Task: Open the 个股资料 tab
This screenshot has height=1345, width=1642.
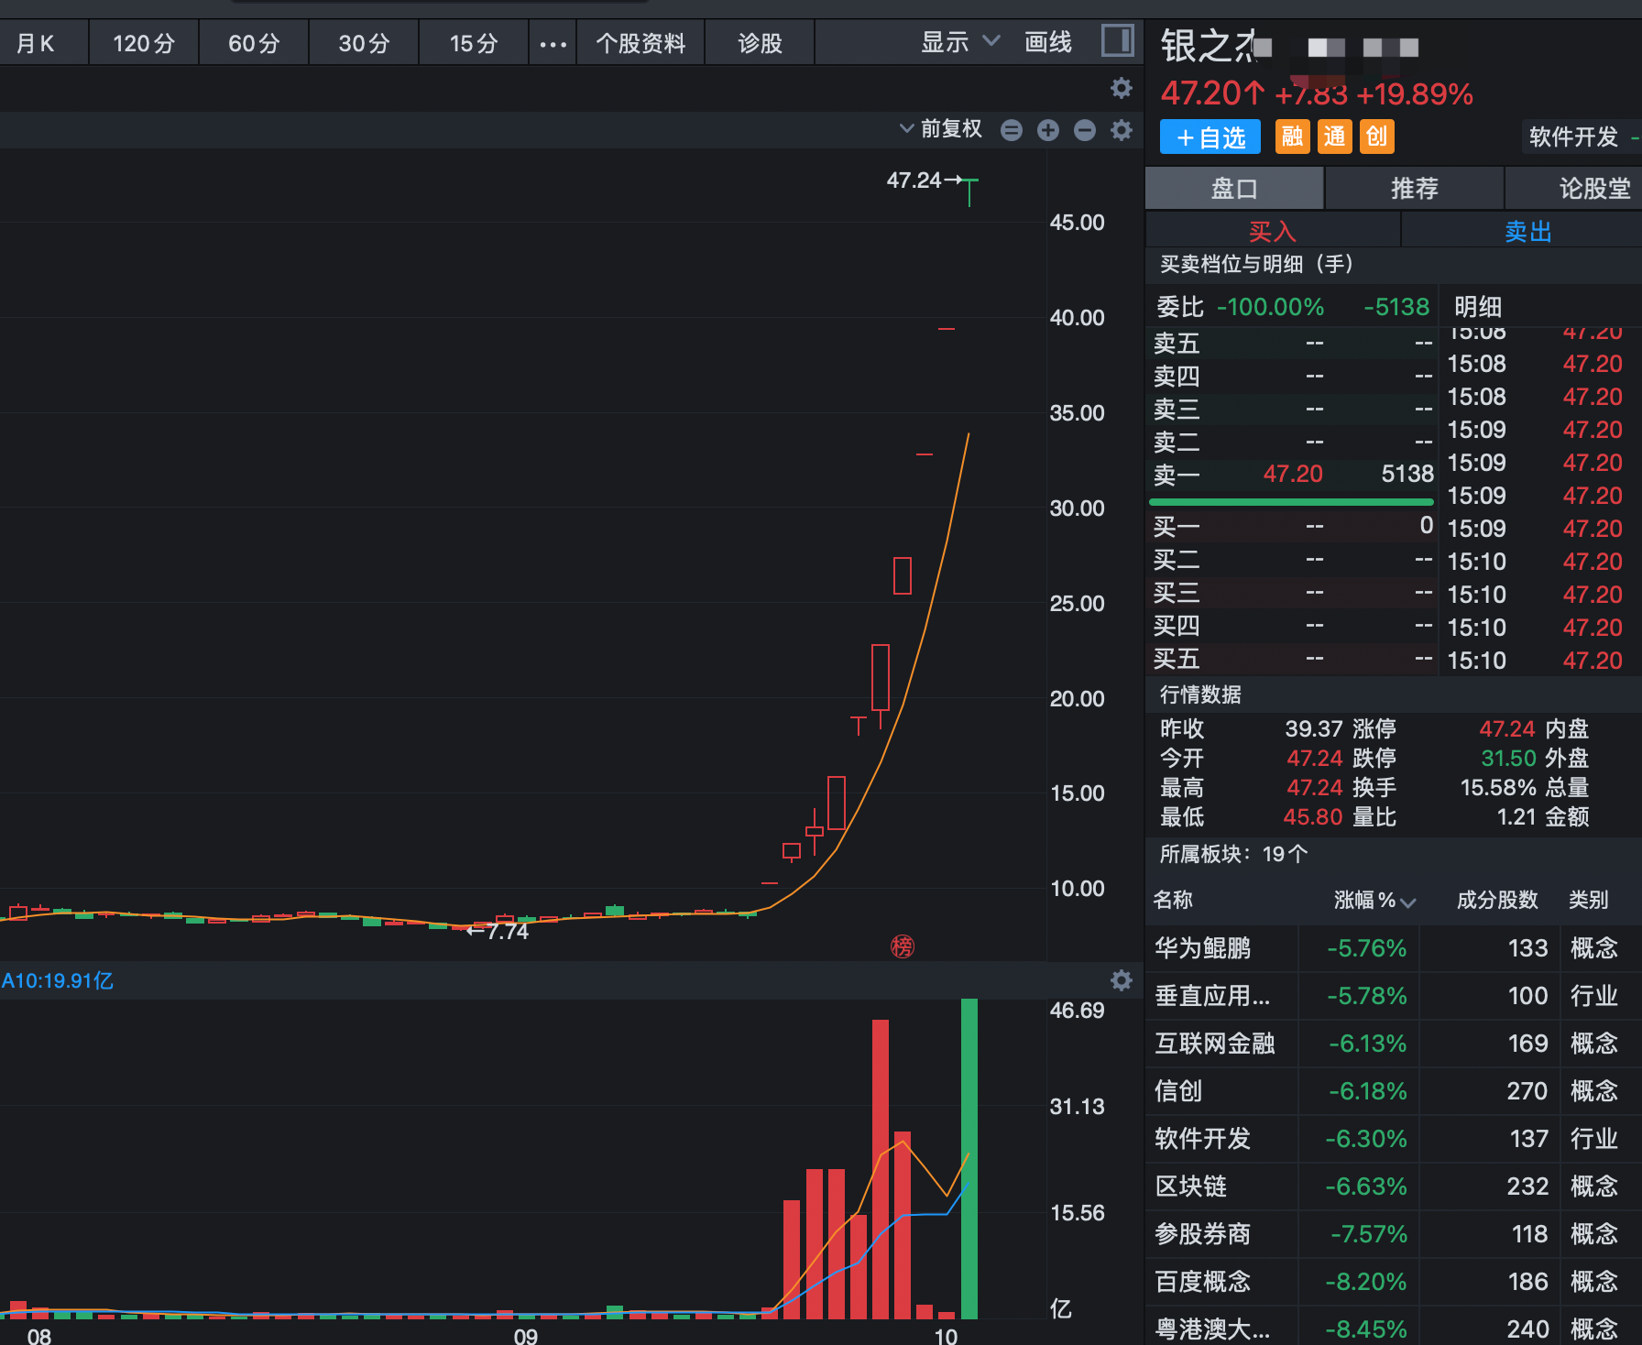Action: click(x=640, y=43)
